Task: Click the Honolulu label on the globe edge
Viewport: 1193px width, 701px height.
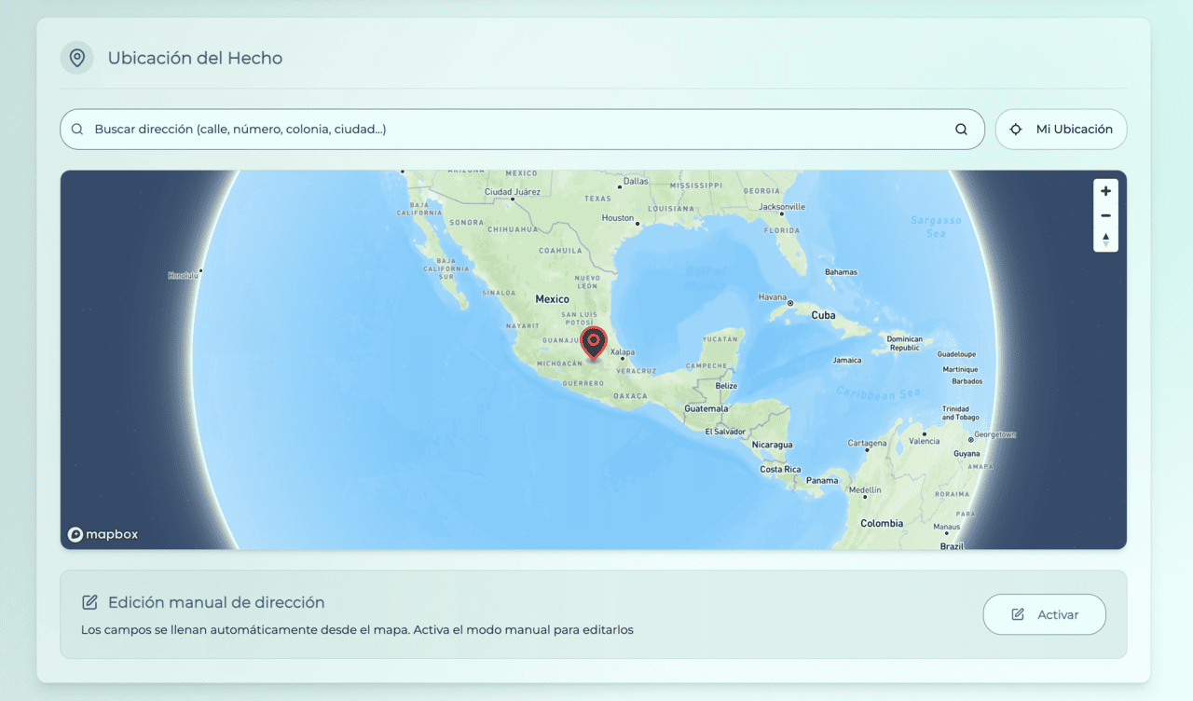Action: 184,275
